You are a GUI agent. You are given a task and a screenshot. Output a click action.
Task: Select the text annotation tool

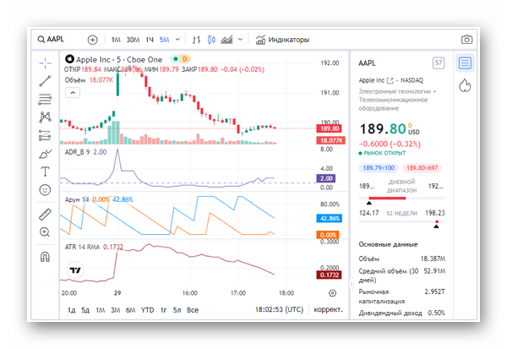(46, 172)
